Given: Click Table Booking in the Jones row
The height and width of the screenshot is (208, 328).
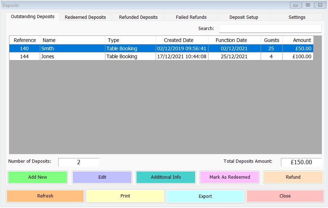Looking at the screenshot, I should [131, 56].
